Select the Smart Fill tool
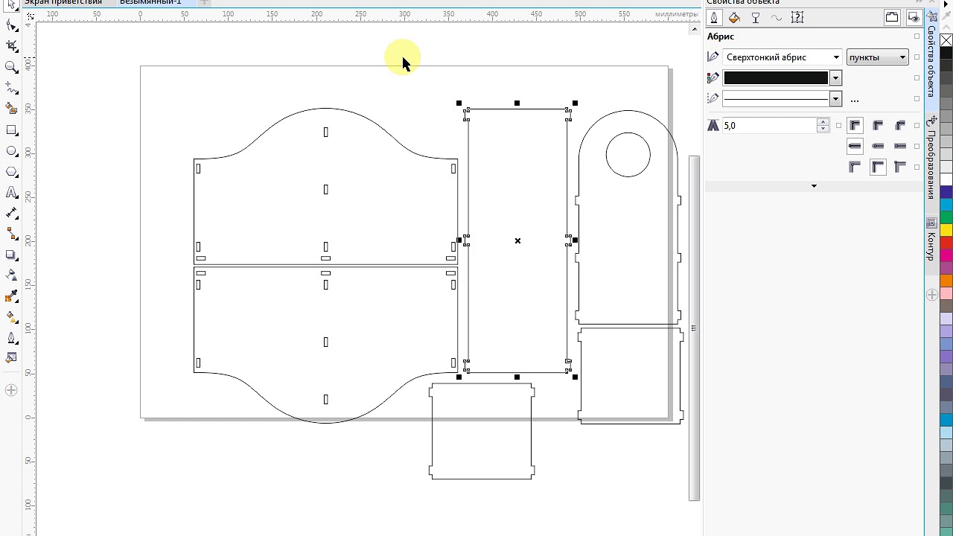Image resolution: width=953 pixels, height=536 pixels. [x=11, y=109]
